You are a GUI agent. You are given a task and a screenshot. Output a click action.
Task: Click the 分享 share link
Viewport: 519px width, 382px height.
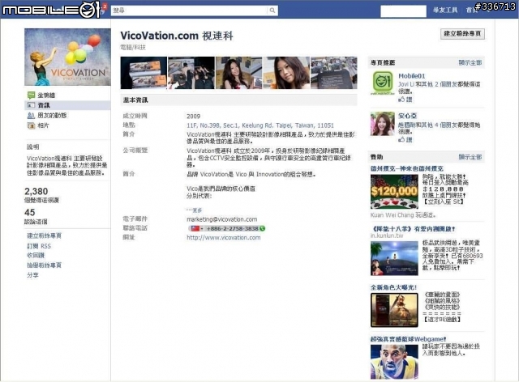click(32, 275)
